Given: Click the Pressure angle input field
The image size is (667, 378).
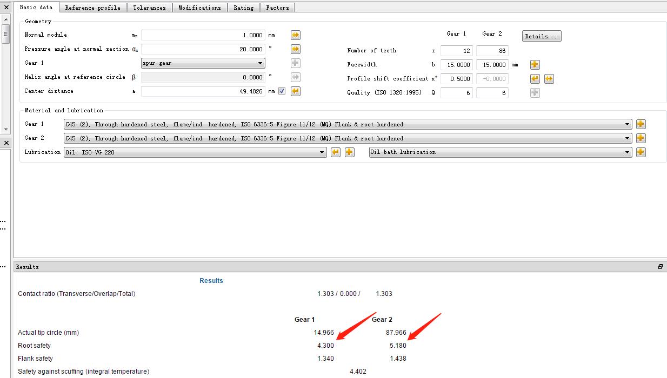Looking at the screenshot, I should tap(203, 49).
